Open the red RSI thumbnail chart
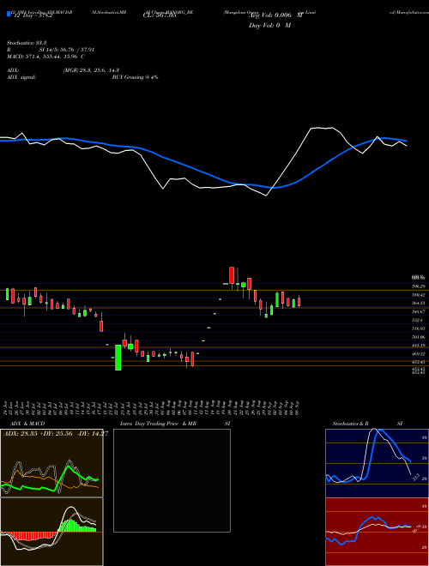 pos(377,532)
